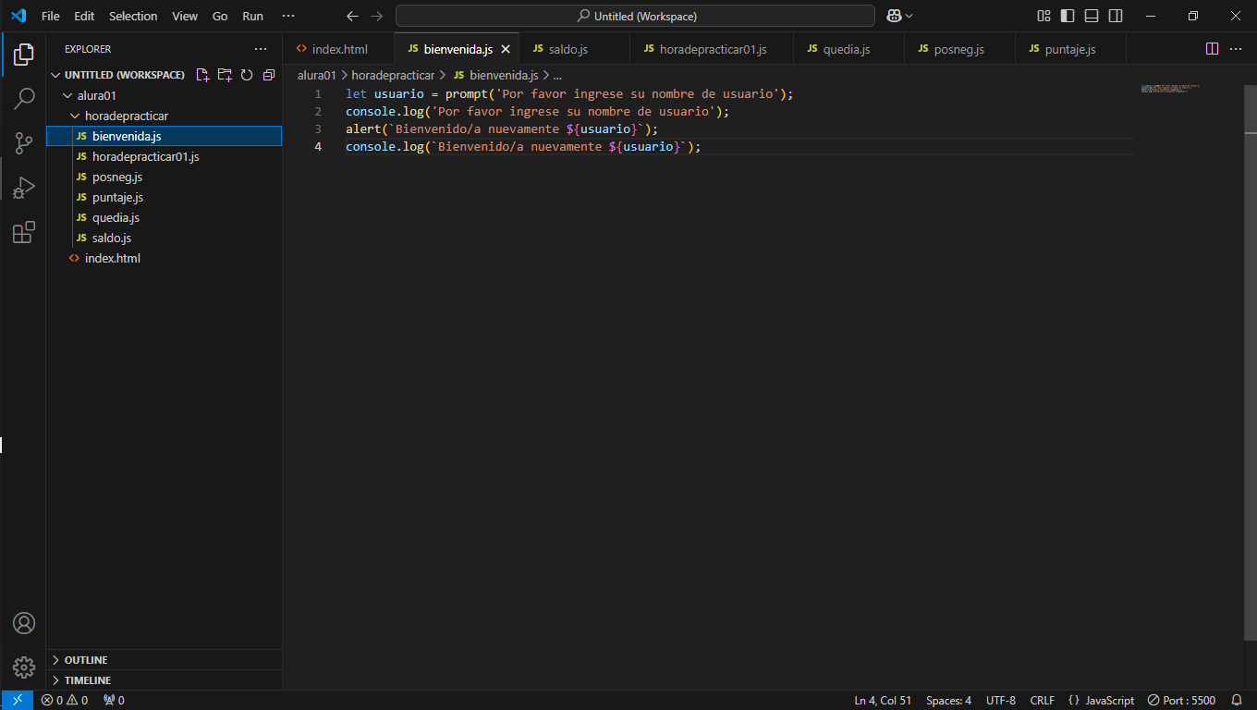Switch to the index.html tab
The width and height of the screenshot is (1257, 710).
click(338, 49)
